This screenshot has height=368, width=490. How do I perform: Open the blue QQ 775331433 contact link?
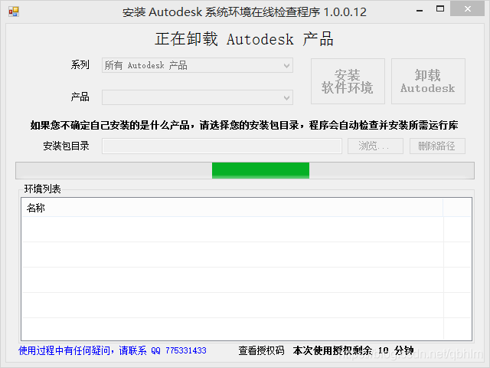113,350
